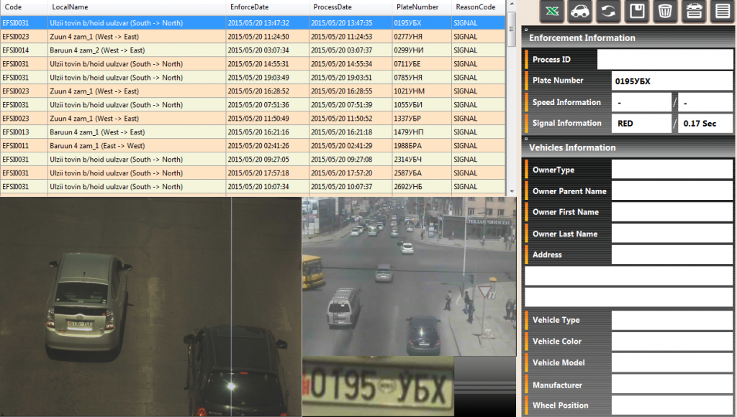Screen dimensions: 737x417
Task: Click the Process ID input field
Action: 665,60
